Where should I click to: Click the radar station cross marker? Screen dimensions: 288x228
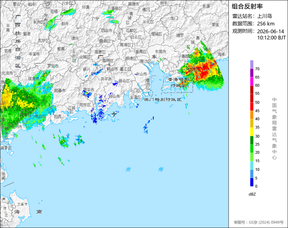114,114
